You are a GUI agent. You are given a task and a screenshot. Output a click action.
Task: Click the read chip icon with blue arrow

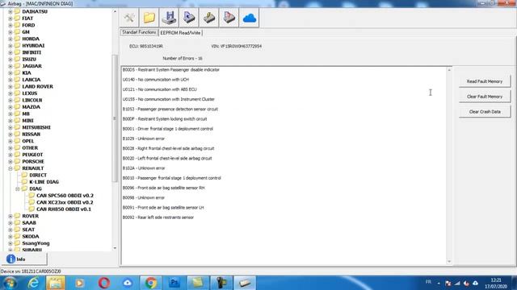coord(189,18)
